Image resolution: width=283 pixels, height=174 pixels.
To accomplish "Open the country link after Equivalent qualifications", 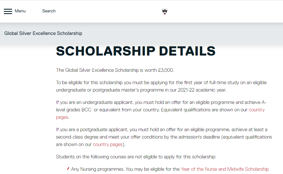I will coord(257,110).
